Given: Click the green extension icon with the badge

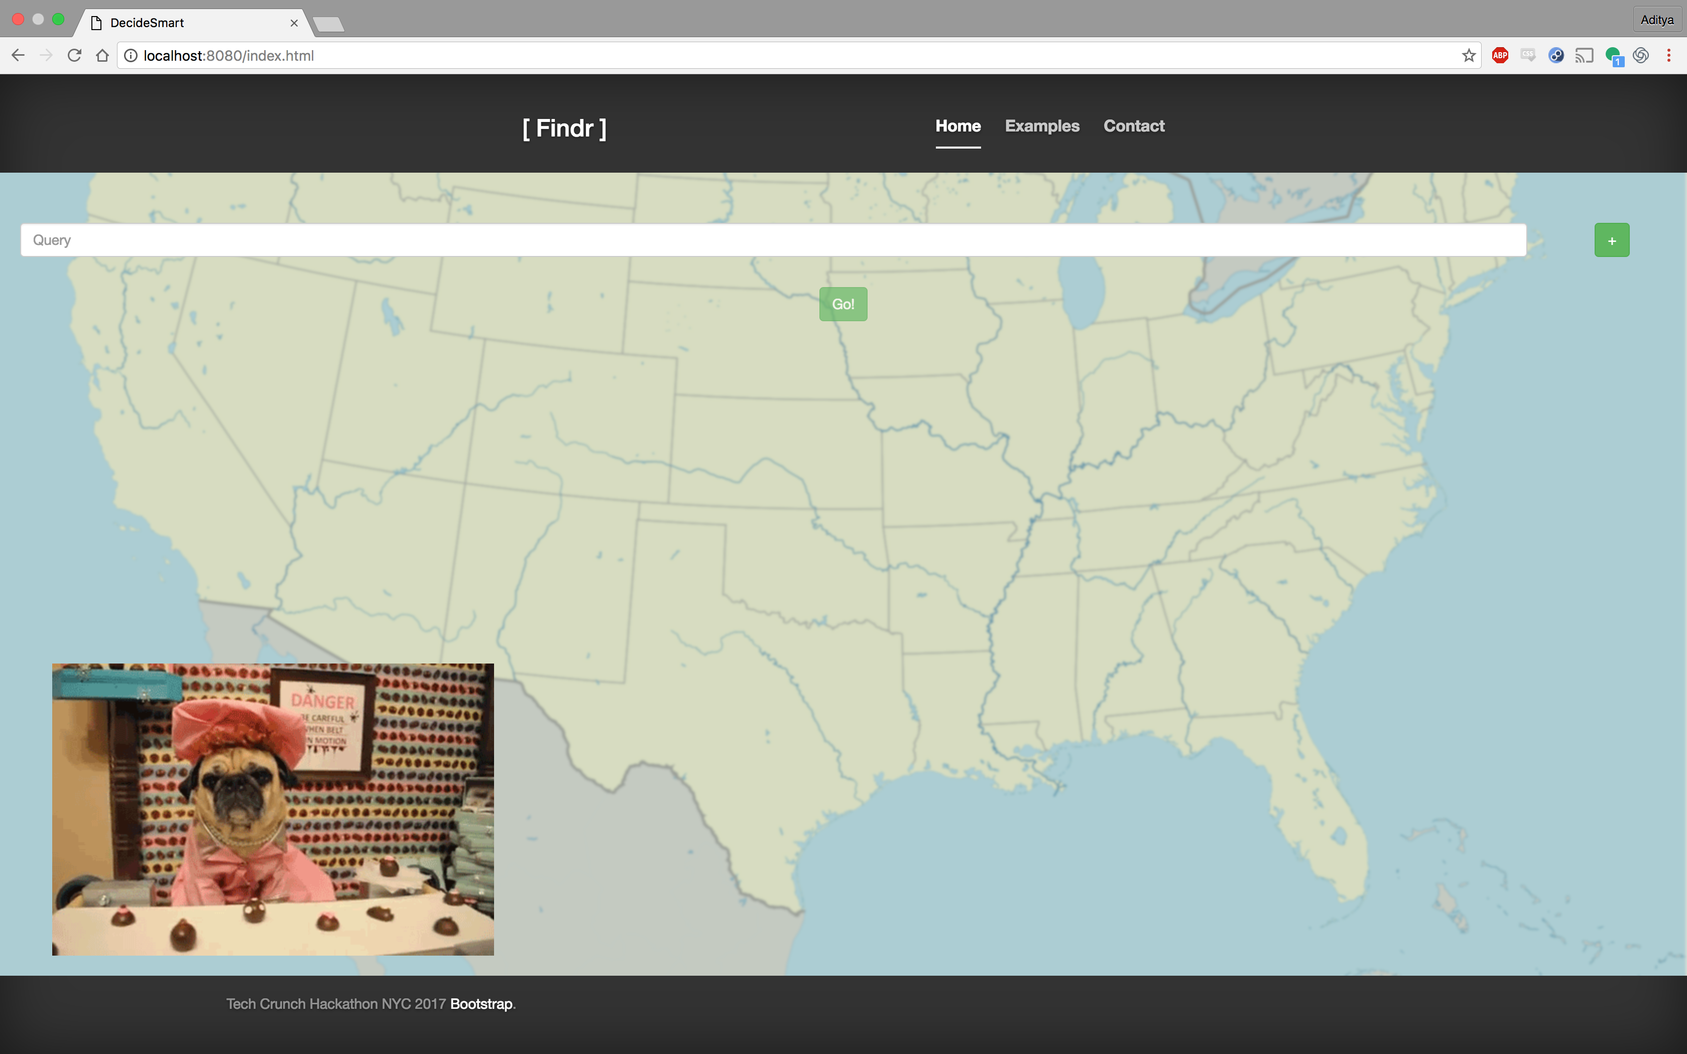Looking at the screenshot, I should [x=1613, y=56].
